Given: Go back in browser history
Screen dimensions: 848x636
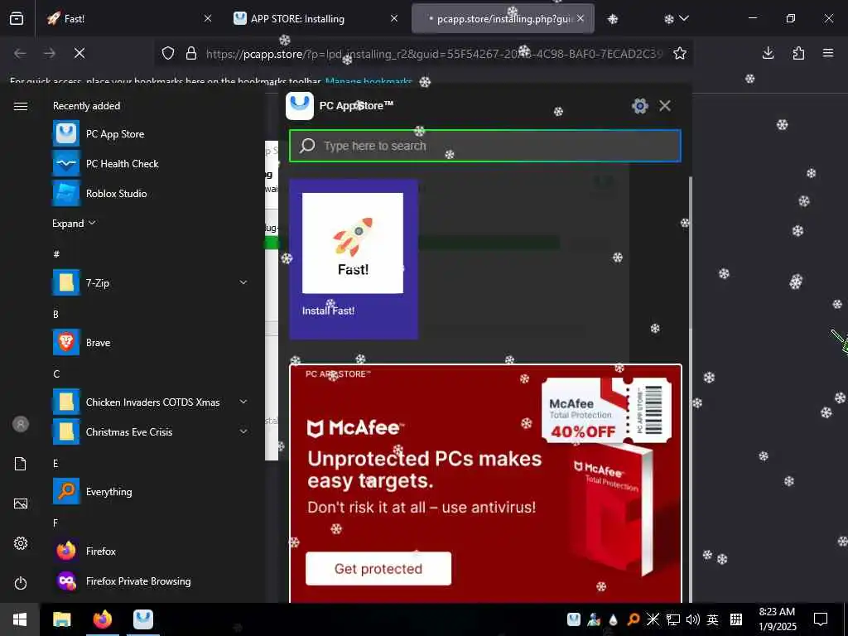Looking at the screenshot, I should 20,53.
